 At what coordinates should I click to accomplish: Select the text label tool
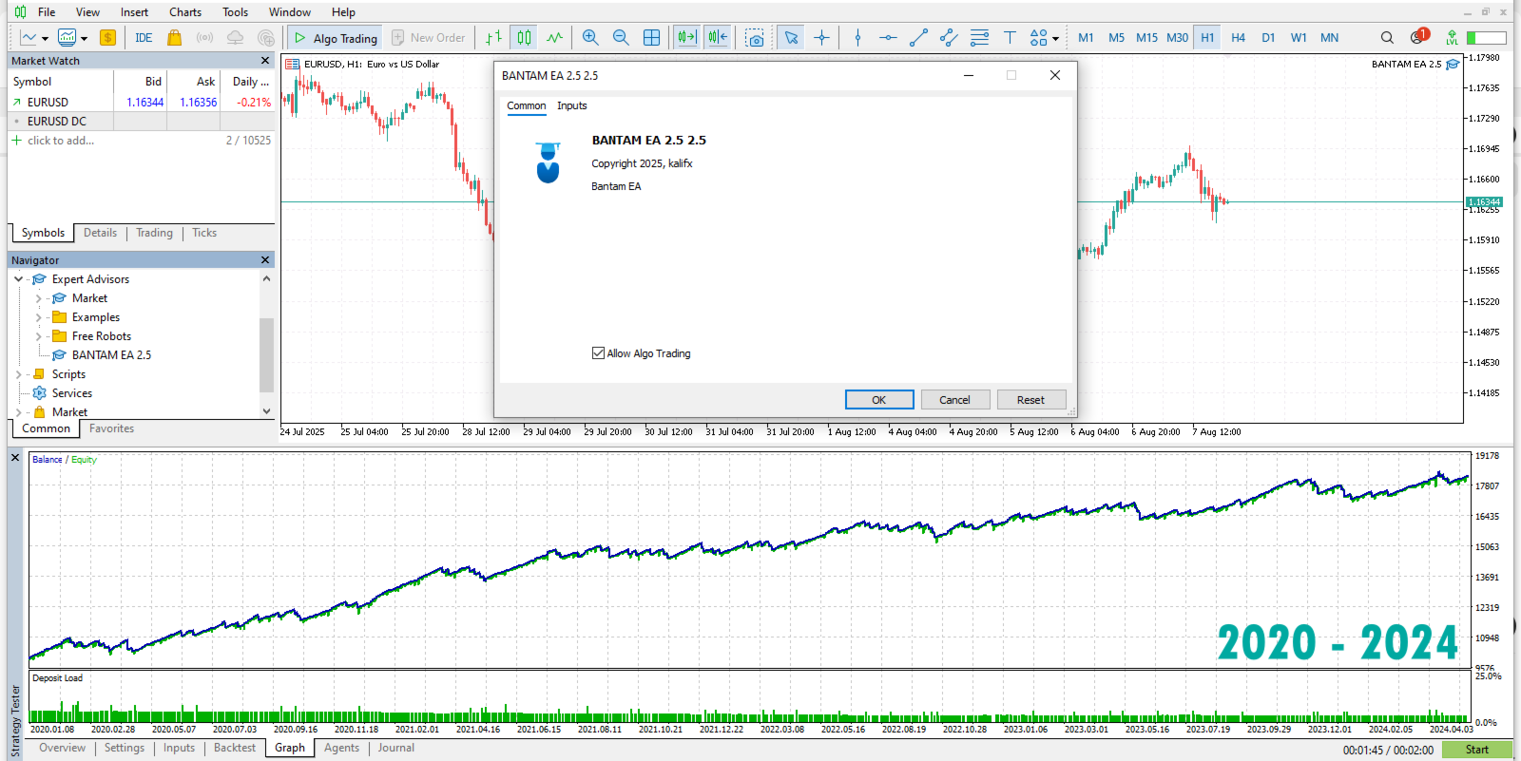click(1010, 38)
